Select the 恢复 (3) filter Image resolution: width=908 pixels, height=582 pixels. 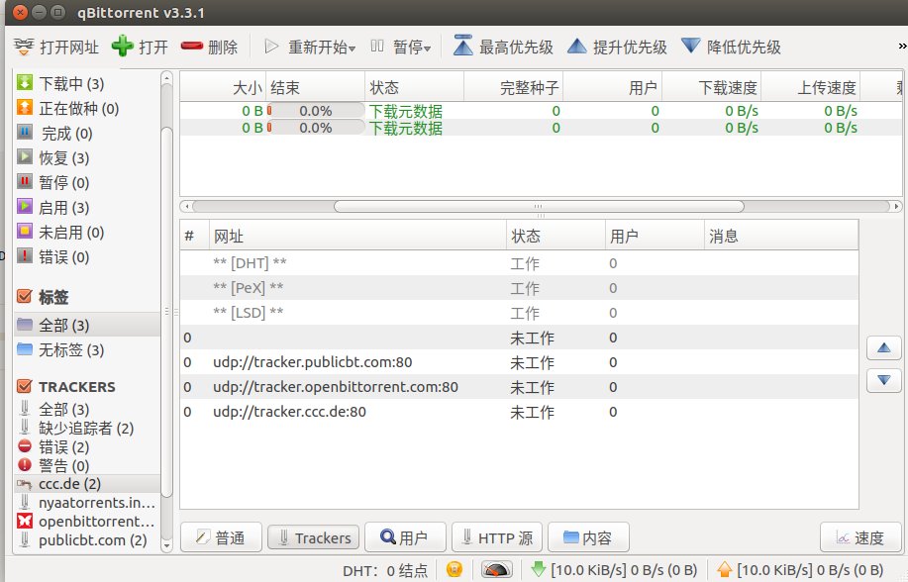87,158
